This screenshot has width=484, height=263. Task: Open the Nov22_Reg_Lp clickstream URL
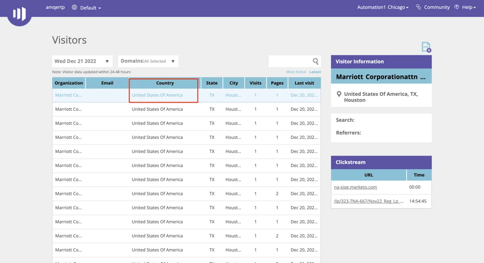coord(369,201)
